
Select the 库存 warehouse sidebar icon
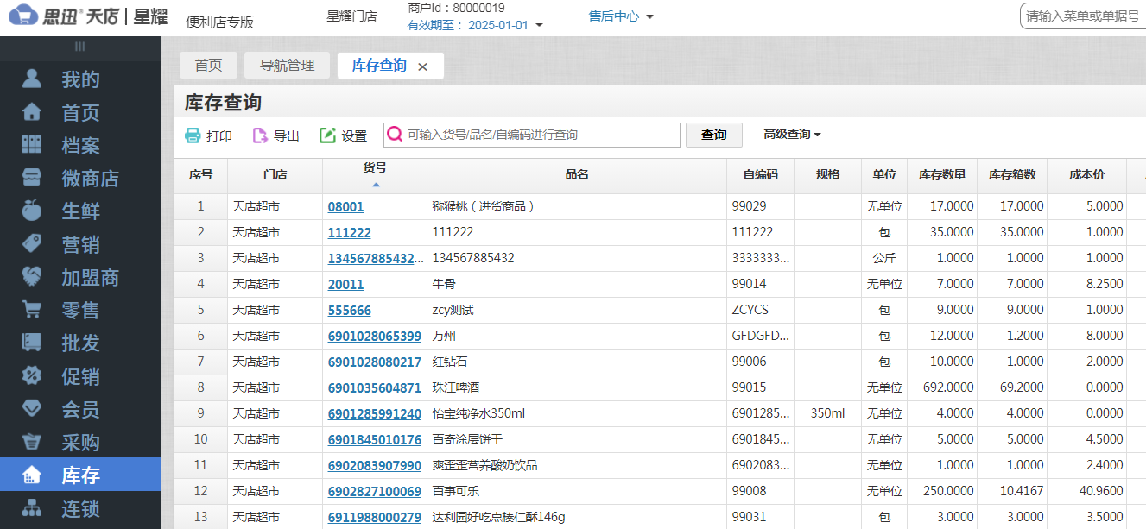pyautogui.click(x=32, y=475)
